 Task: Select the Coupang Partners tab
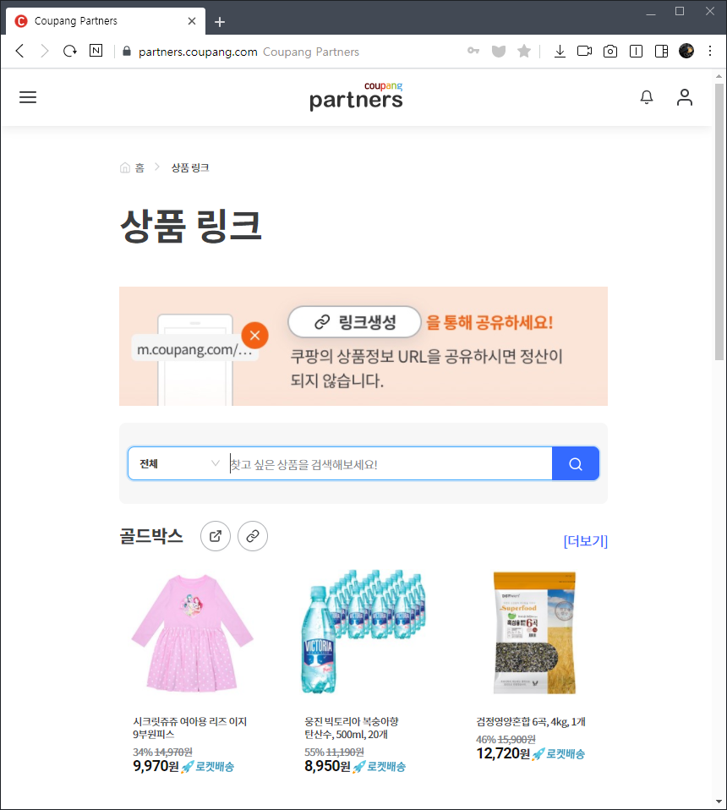click(106, 21)
